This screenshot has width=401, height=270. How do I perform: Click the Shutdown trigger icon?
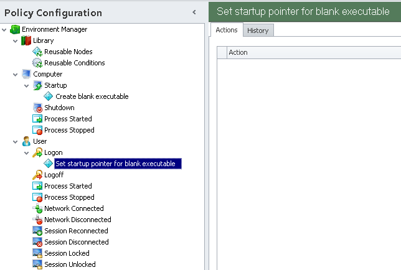[x=37, y=108]
